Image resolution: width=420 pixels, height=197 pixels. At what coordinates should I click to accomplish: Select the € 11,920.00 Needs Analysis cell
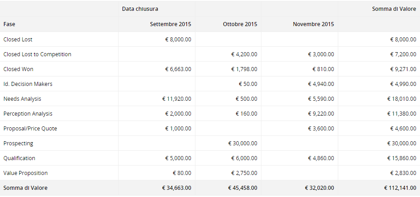177,99
